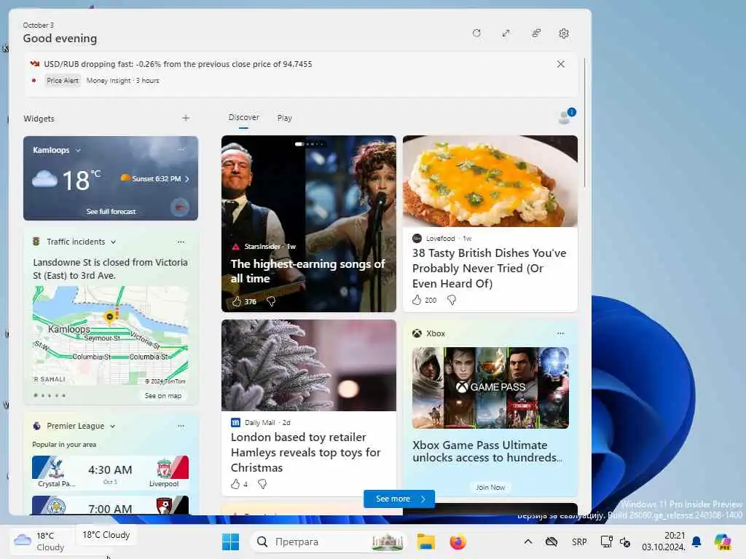Refresh the widgets feed

point(476,33)
